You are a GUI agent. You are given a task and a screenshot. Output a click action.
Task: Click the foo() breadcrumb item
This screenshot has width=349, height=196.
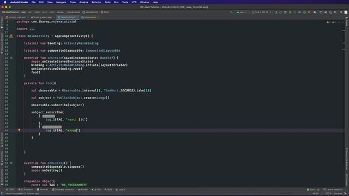pos(105,12)
